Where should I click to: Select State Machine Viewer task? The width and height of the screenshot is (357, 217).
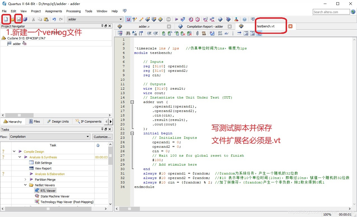click(x=55, y=196)
